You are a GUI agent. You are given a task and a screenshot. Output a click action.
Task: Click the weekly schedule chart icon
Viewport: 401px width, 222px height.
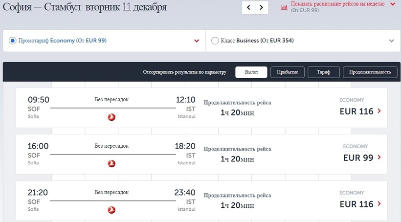coord(284,7)
